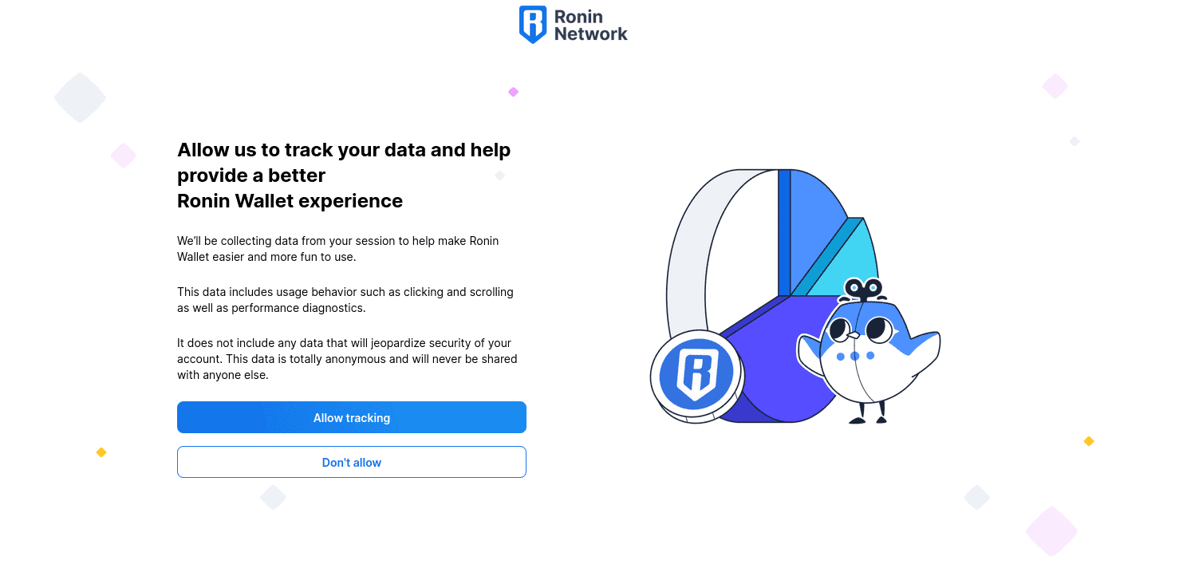The width and height of the screenshot is (1191, 584).
Task: Click the wind-up key on bird's head
Action: click(863, 288)
